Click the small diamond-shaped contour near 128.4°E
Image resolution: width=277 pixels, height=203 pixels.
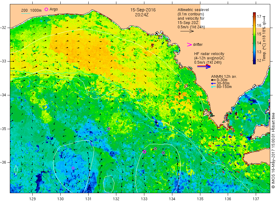(x=16, y=170)
